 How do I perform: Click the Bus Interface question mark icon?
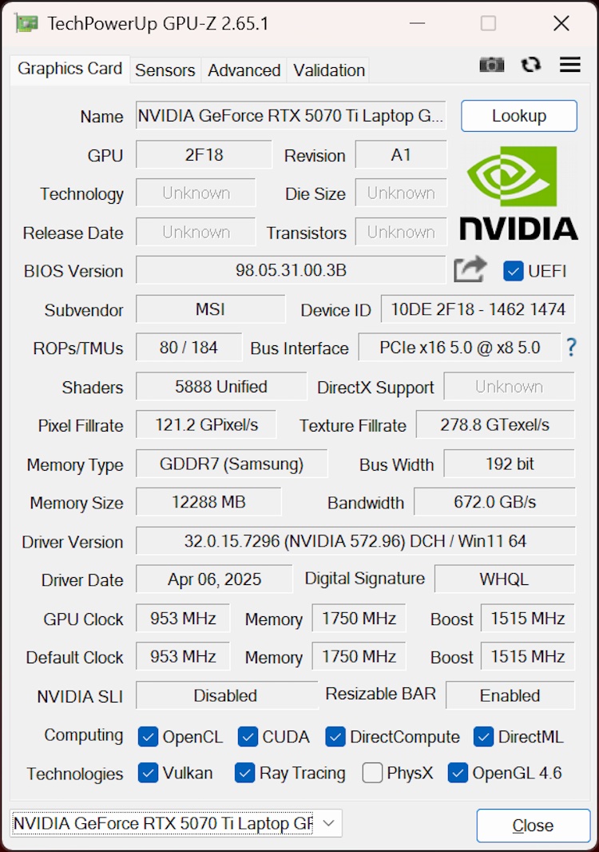(571, 348)
